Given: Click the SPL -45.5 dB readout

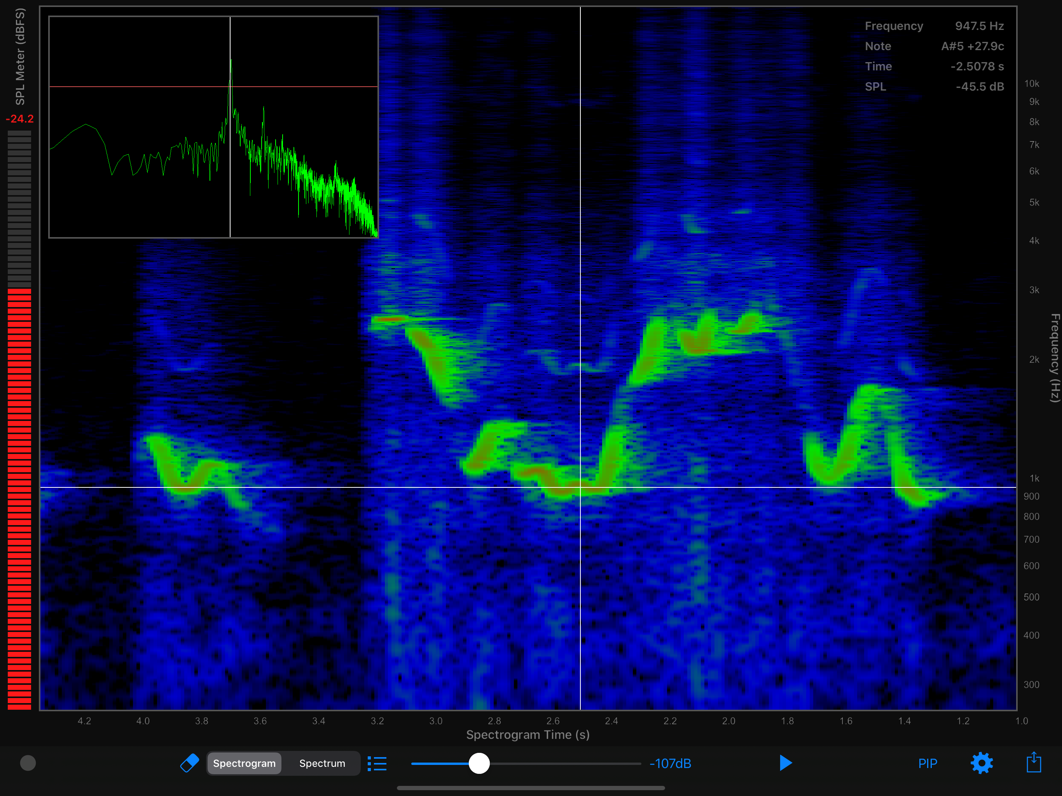Looking at the screenshot, I should coord(934,86).
